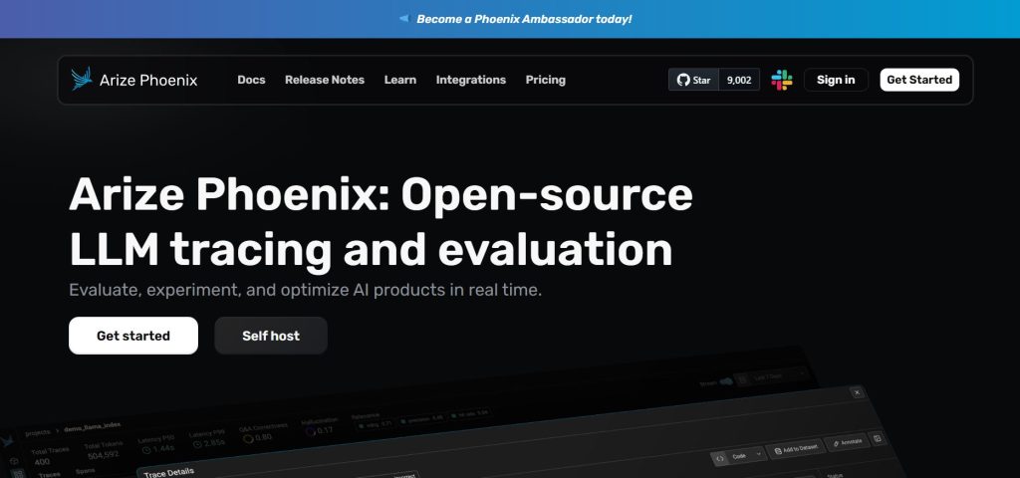Navigate to the Pricing page
1020x478 pixels.
[545, 80]
